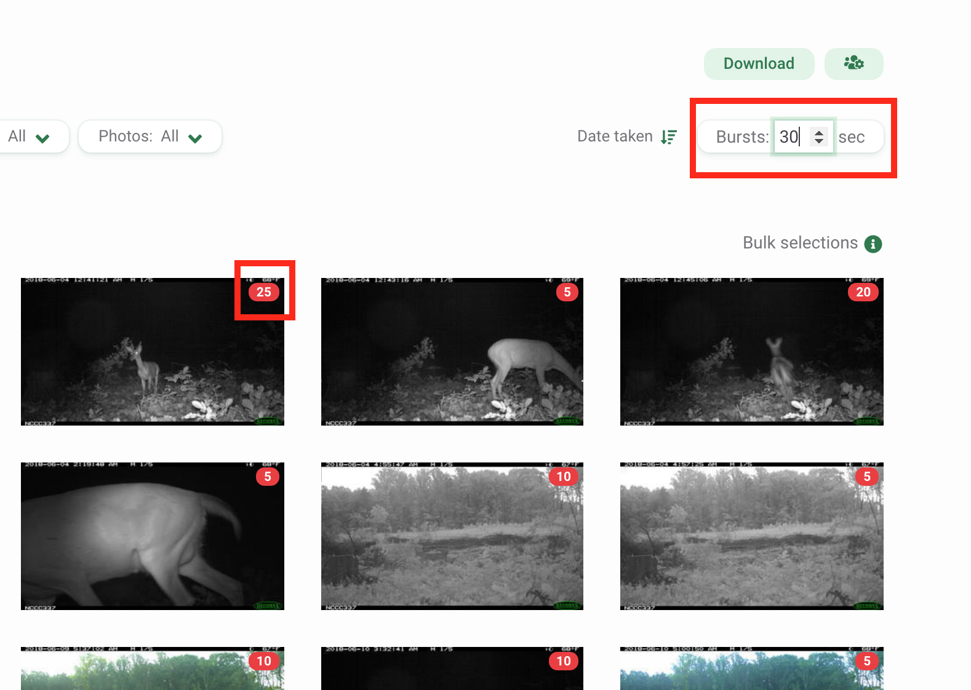
Task: Click the 5 badge on grazing deer photo
Action: click(567, 292)
